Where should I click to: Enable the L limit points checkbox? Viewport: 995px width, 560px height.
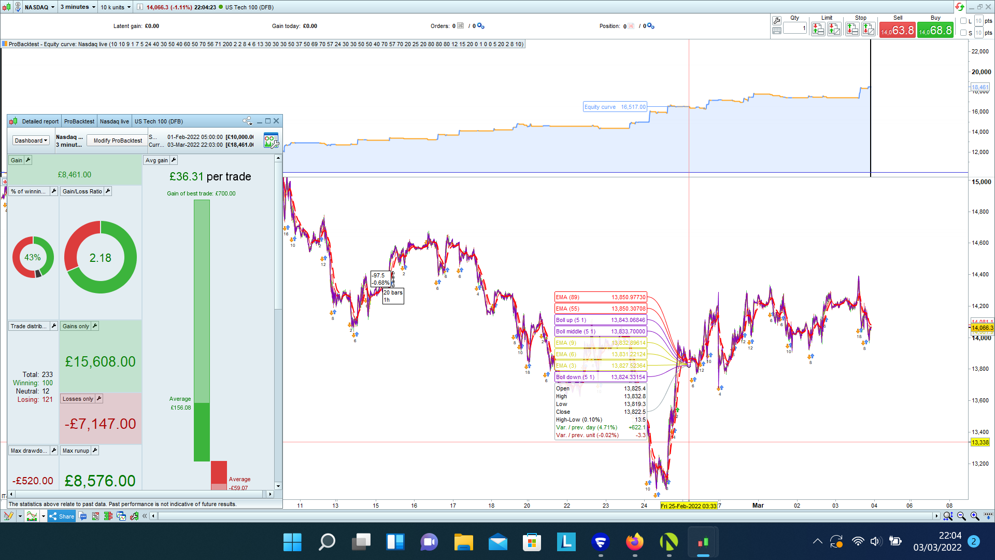(x=963, y=21)
